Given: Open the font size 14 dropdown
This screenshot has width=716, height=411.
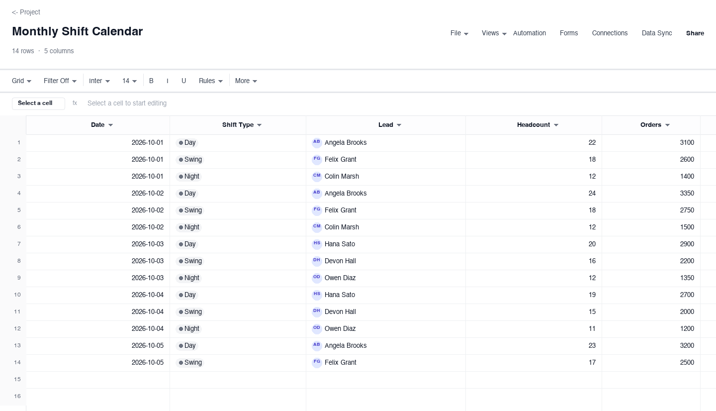Looking at the screenshot, I should (x=130, y=81).
